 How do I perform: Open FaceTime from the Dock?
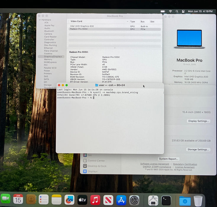click(x=5, y=199)
